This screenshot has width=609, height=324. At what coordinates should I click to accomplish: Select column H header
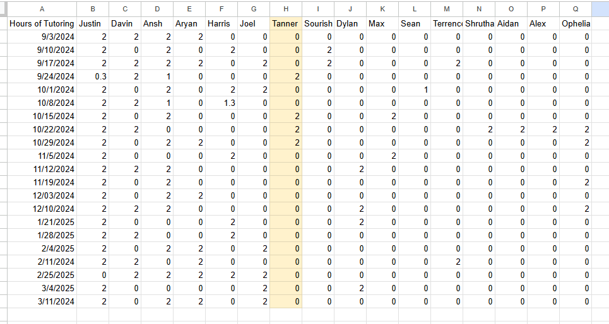[286, 9]
